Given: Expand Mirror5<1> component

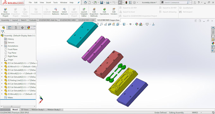Looking at the screenshot, I should 2,67.
